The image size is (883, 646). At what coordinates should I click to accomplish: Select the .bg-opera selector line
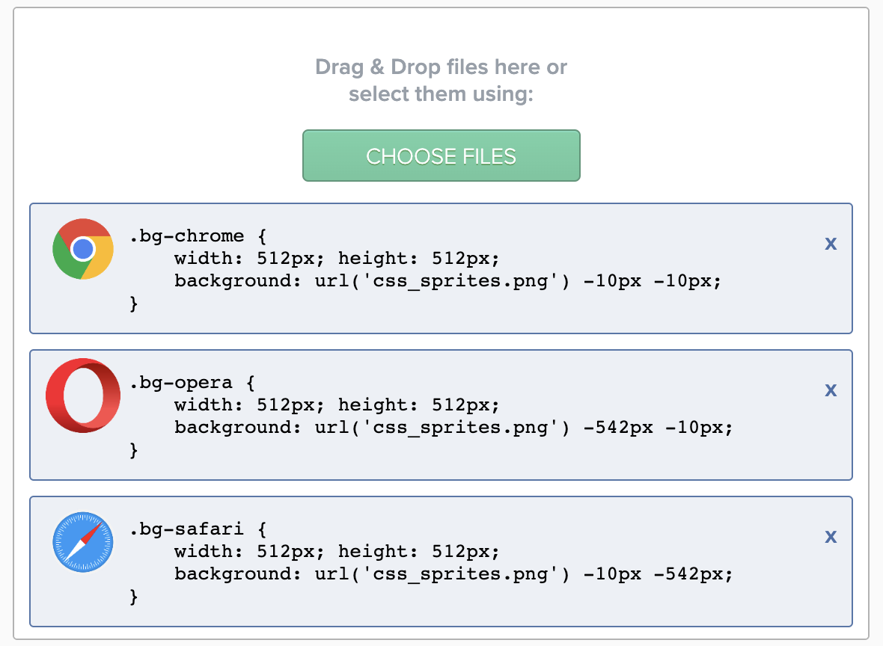pyautogui.click(x=192, y=383)
